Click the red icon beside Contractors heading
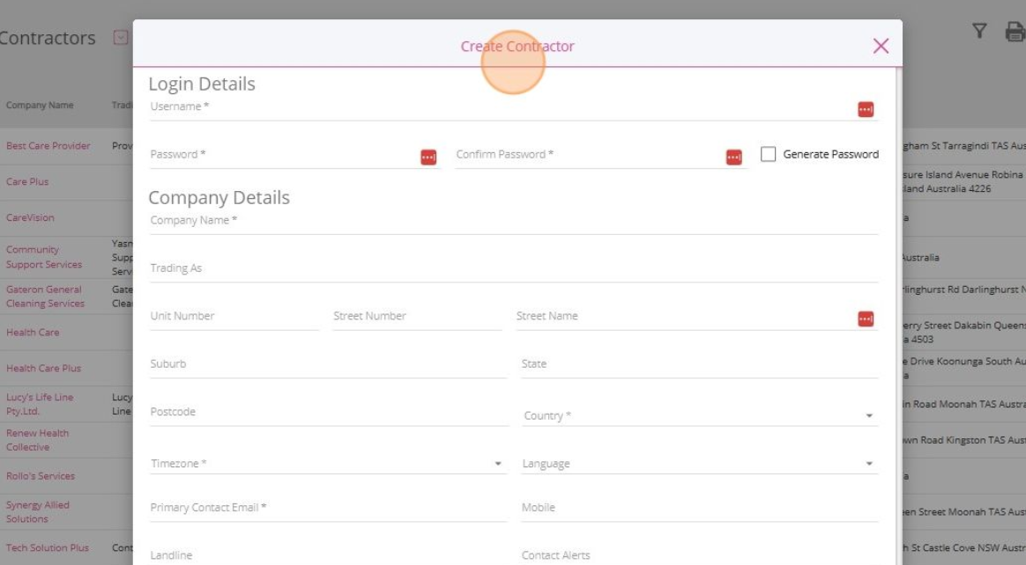 [x=121, y=38]
